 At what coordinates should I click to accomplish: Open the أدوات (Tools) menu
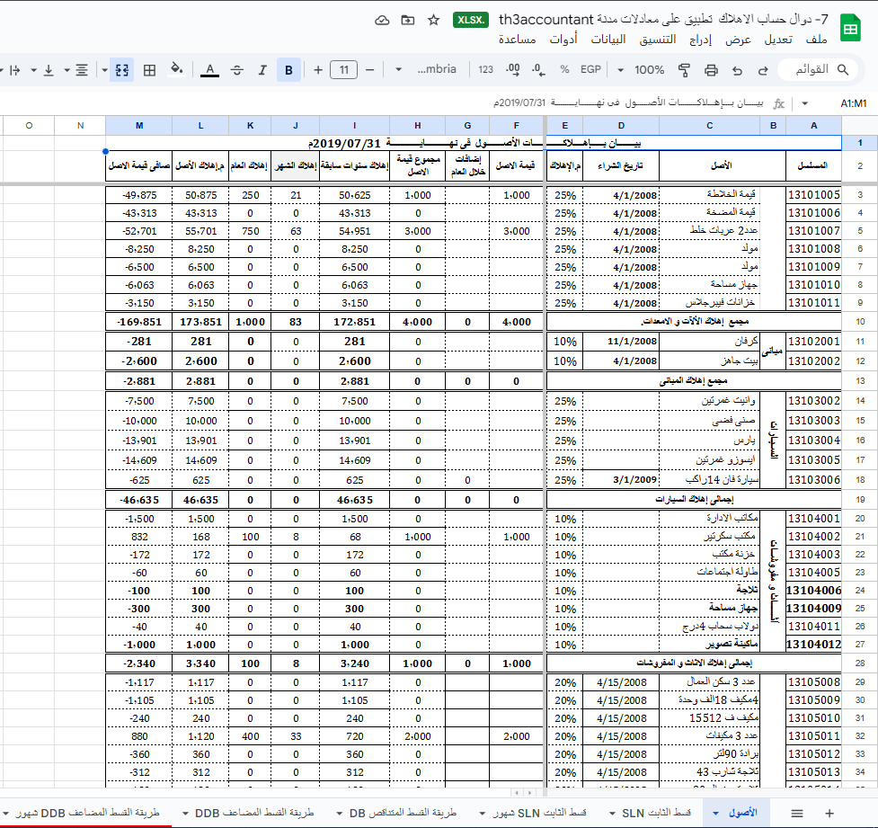tap(563, 40)
